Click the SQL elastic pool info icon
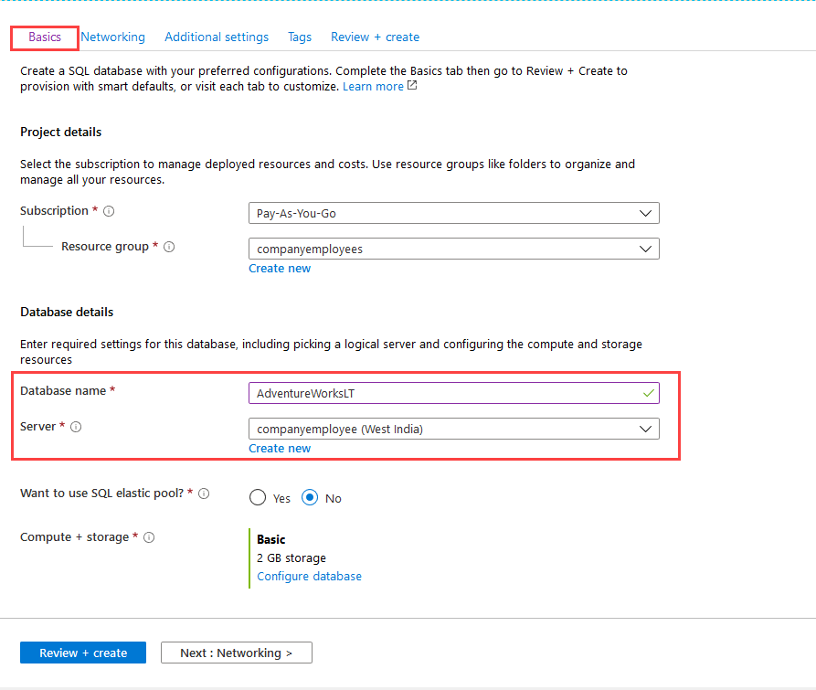This screenshot has height=690, width=816. tap(204, 494)
